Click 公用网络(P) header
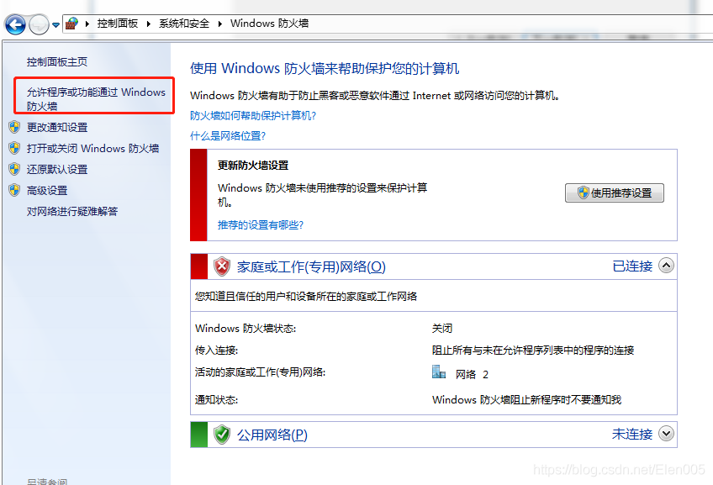The height and width of the screenshot is (485, 713). pyautogui.click(x=272, y=435)
